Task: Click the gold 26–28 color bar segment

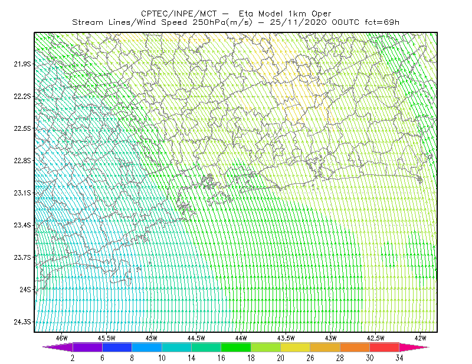Action: 325,347
